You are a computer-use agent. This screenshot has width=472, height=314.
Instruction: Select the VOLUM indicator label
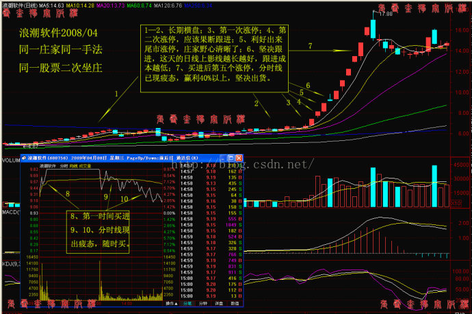(11, 161)
